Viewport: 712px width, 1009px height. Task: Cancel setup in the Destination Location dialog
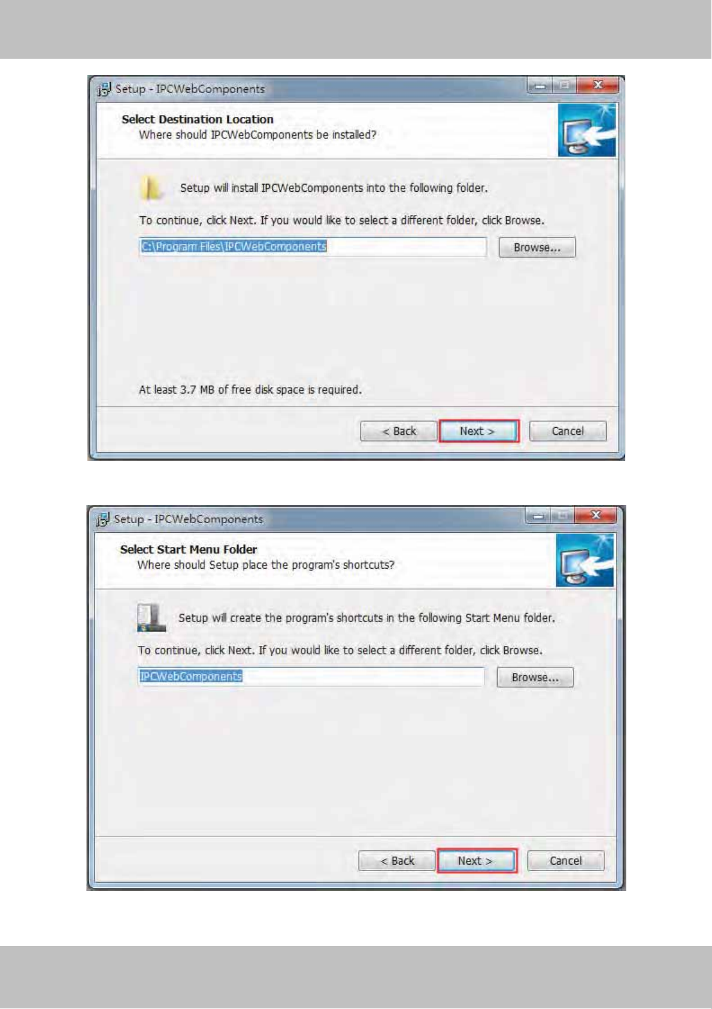point(568,431)
